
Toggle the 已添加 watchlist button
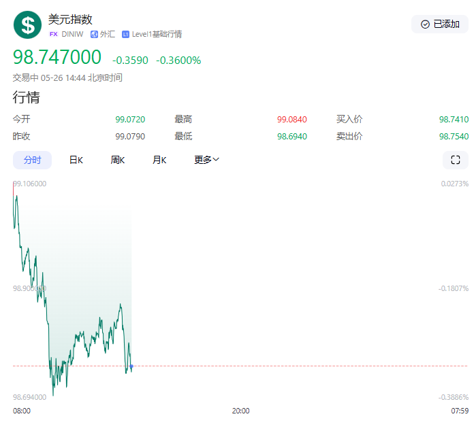440,24
